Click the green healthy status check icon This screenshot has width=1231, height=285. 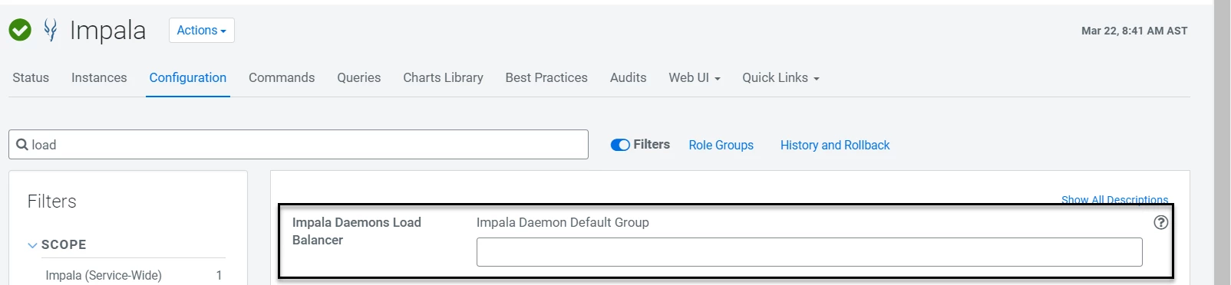tap(20, 30)
